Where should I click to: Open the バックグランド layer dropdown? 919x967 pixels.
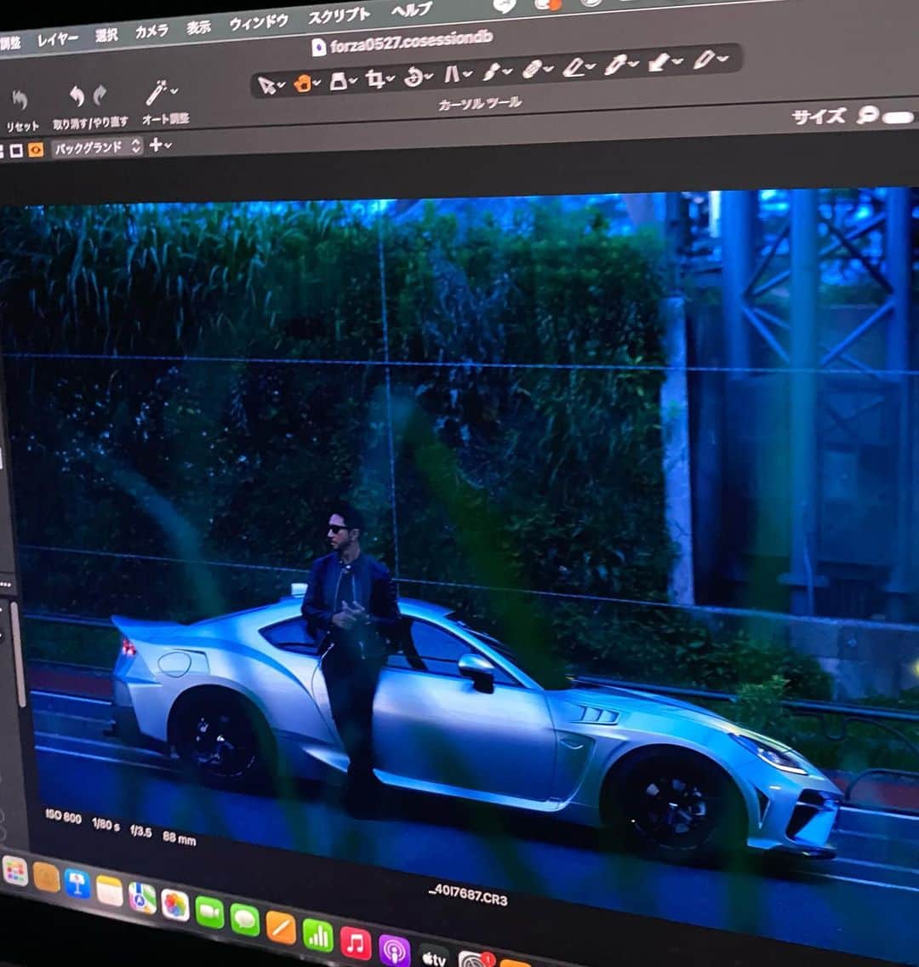click(97, 147)
